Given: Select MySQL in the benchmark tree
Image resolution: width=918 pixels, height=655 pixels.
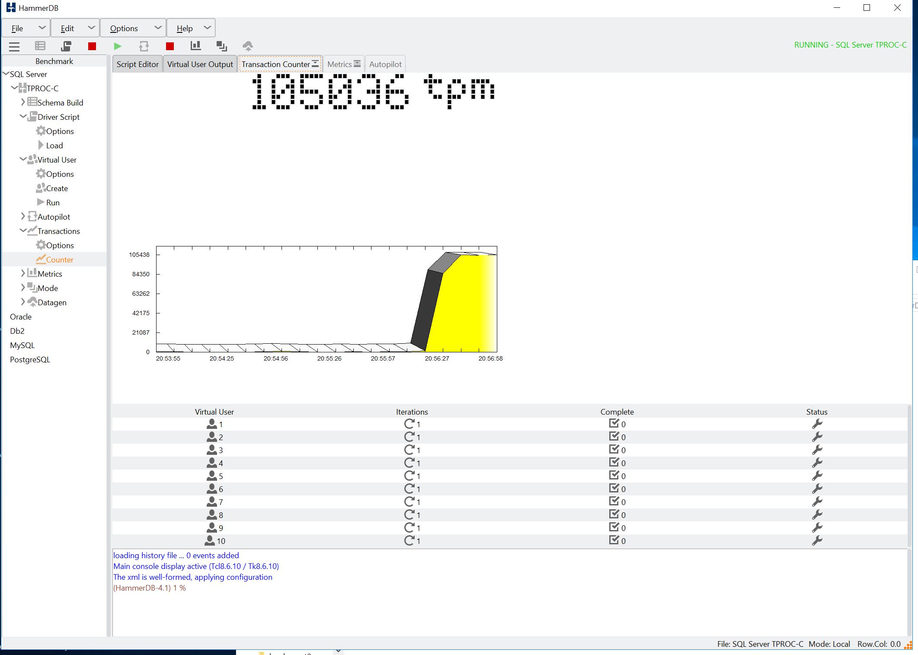Looking at the screenshot, I should (22, 345).
